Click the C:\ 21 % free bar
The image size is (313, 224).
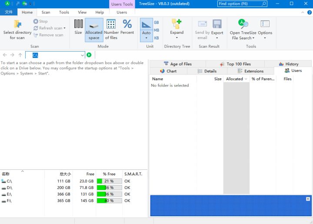click(x=109, y=181)
